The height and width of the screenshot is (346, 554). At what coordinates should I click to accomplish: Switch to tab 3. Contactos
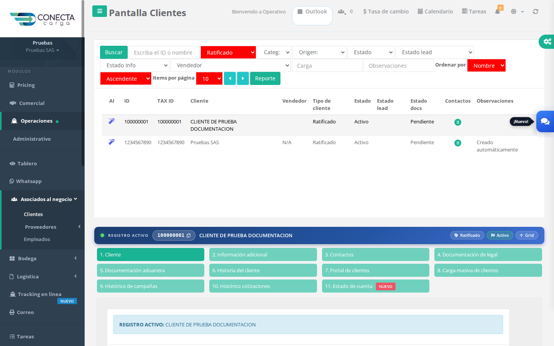[x=375, y=255]
